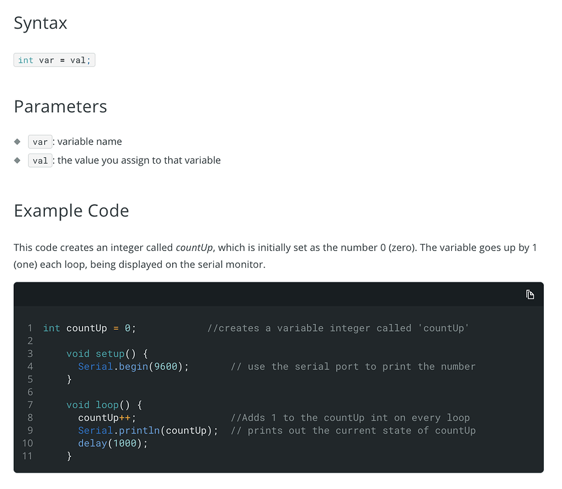The height and width of the screenshot is (489, 562).
Task: Click the Example Code heading
Action: coord(71,211)
